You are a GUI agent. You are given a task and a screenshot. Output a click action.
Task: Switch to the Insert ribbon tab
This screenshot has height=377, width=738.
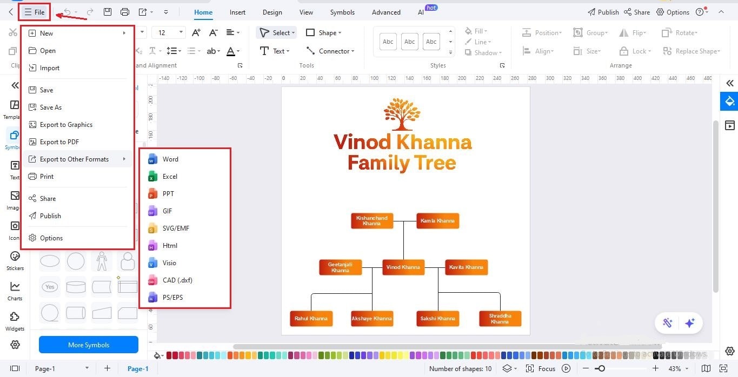(237, 12)
